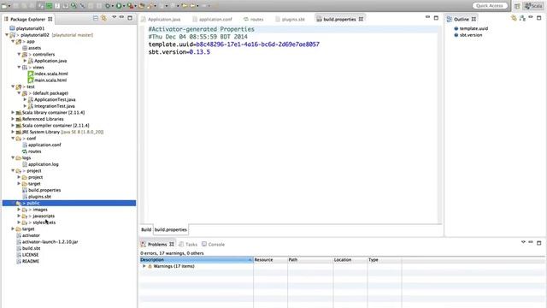
Task: Open the Debug dropdown arrow
Action: (x=113, y=6)
